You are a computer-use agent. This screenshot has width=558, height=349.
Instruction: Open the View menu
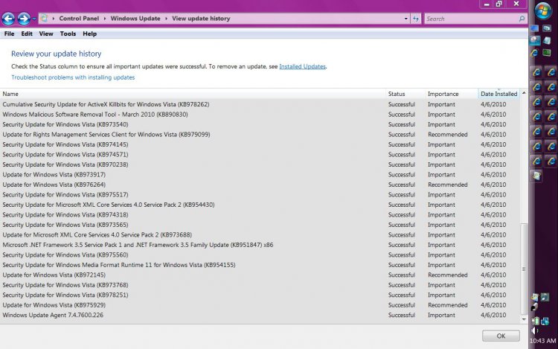pyautogui.click(x=46, y=33)
